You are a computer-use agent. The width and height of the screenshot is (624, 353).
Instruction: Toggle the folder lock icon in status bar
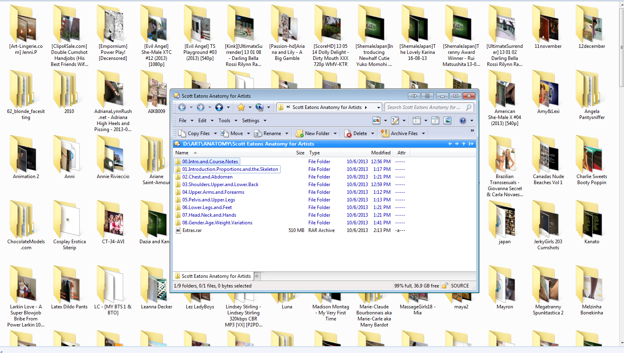[445, 286]
